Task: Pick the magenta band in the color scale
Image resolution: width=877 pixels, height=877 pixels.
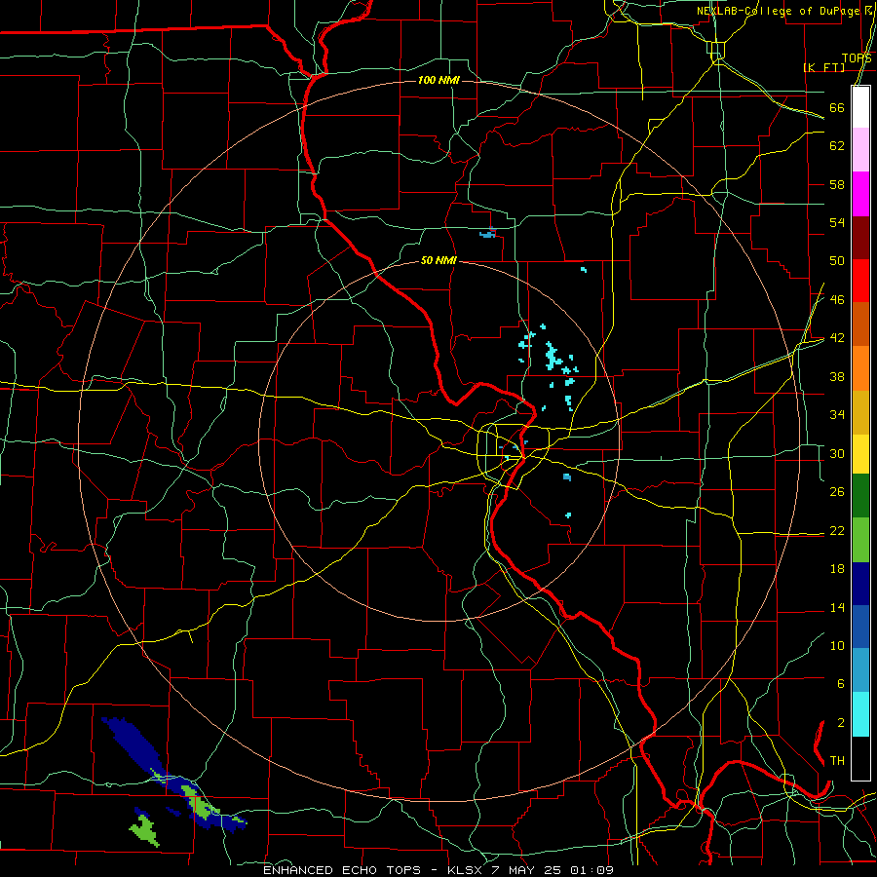Action: [860, 194]
